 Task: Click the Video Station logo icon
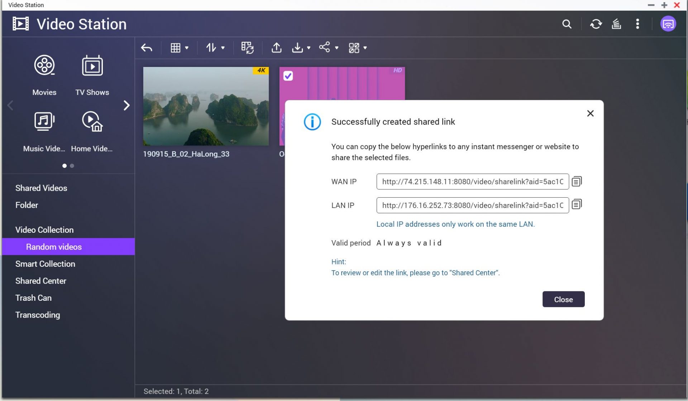point(21,24)
